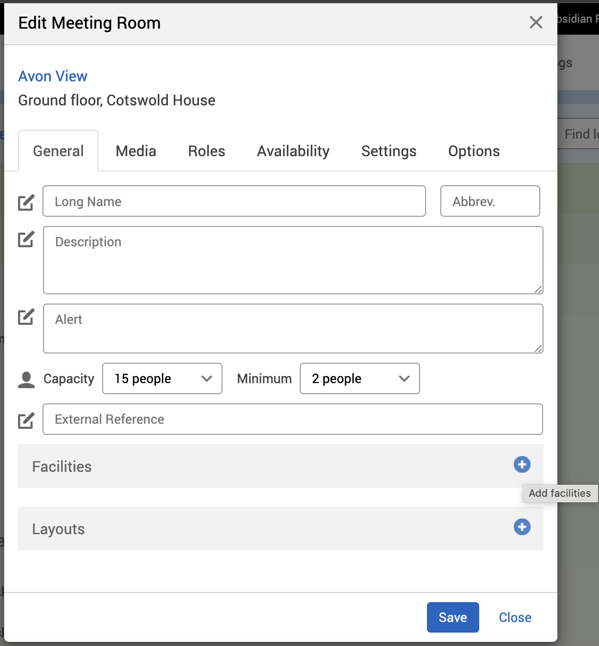
Task: Open the Roles tab
Action: (x=206, y=151)
